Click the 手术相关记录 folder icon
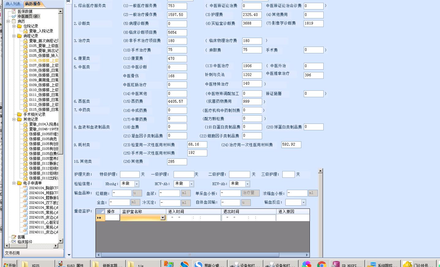The height and width of the screenshot is (267, 440). click(20, 114)
